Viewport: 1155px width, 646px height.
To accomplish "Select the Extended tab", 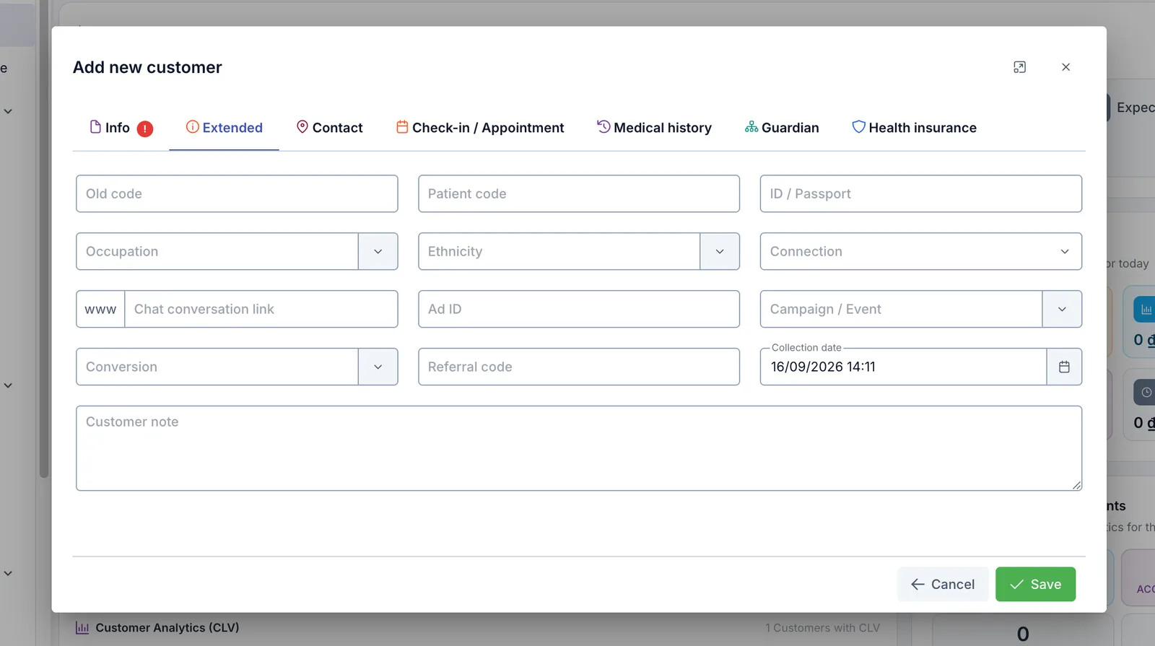I will [x=224, y=128].
